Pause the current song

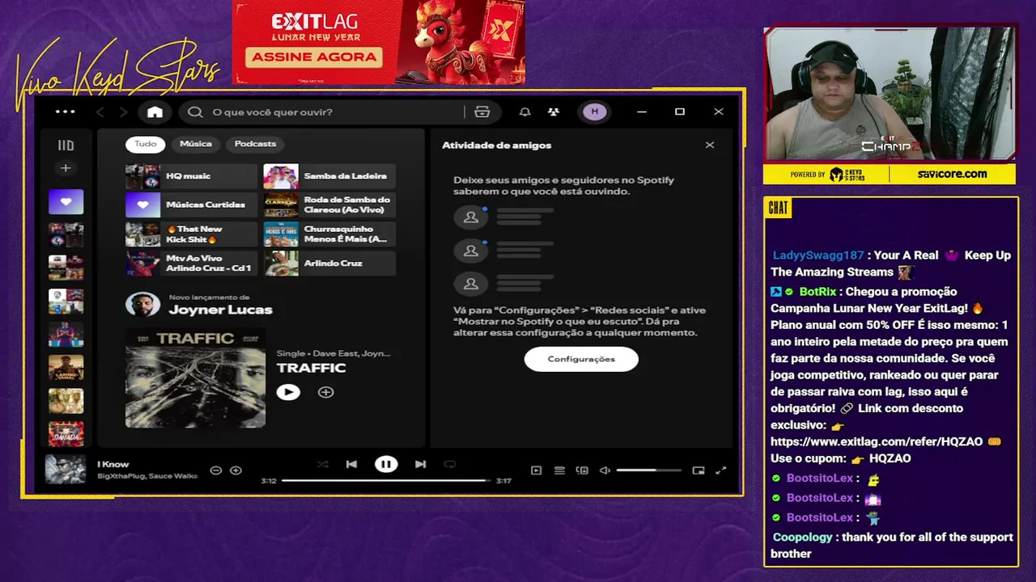coord(386,464)
